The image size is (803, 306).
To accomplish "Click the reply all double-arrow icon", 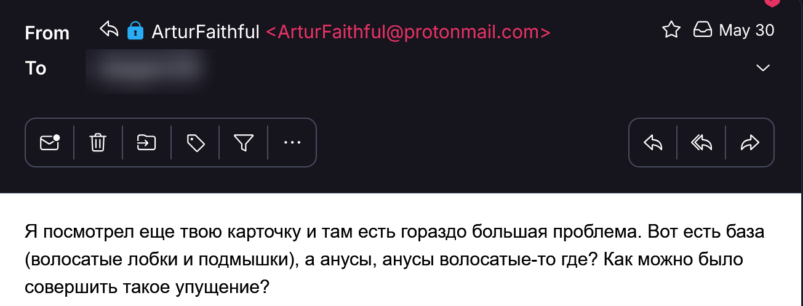I will coord(701,143).
